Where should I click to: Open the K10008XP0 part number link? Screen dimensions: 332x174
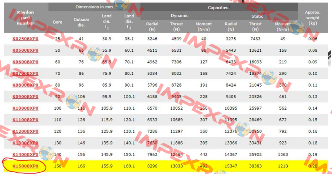tap(25, 108)
